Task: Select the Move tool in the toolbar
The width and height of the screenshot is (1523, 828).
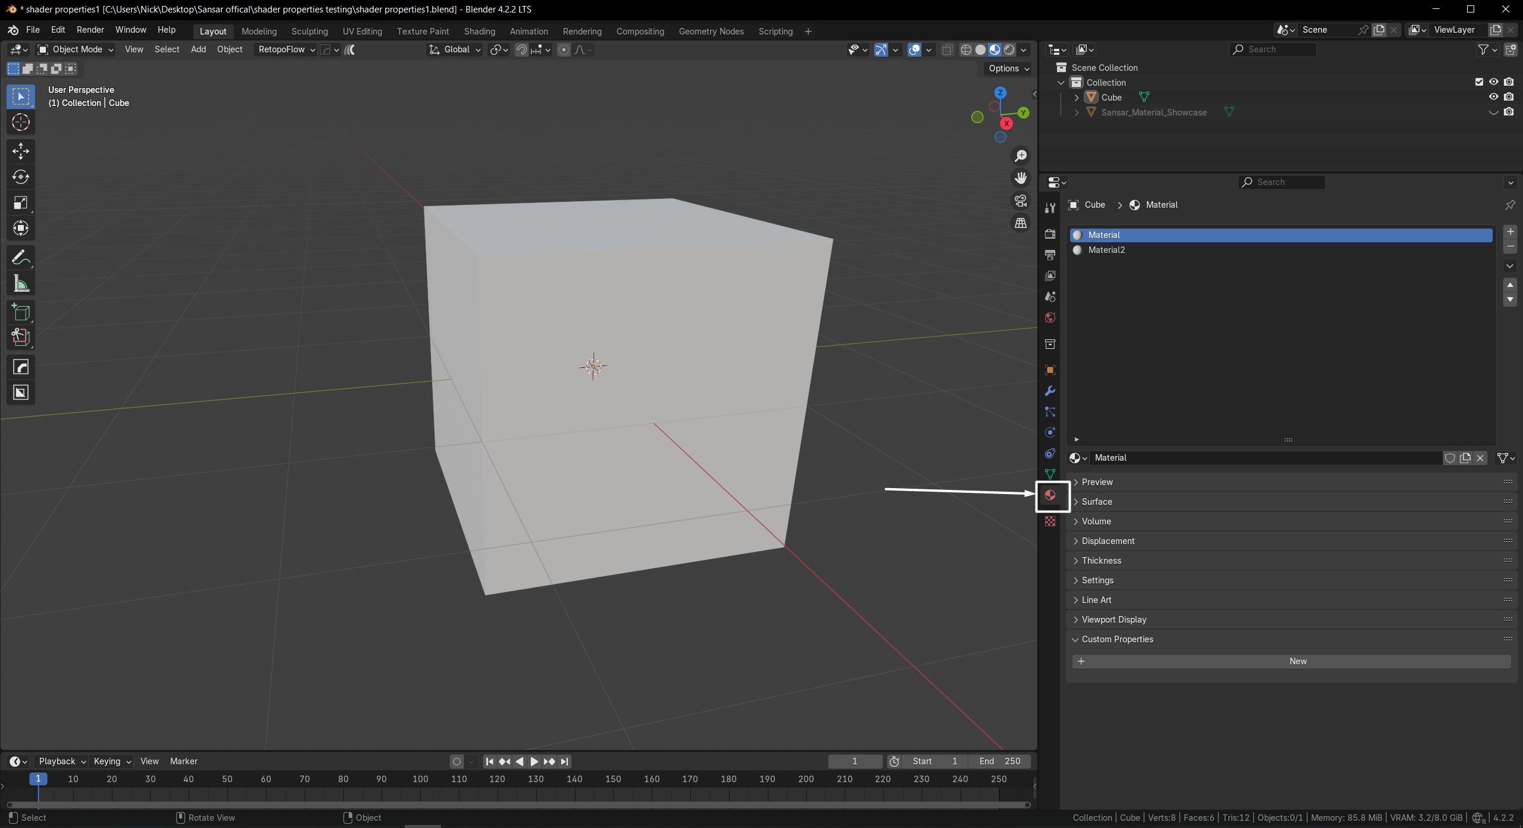Action: 21,151
